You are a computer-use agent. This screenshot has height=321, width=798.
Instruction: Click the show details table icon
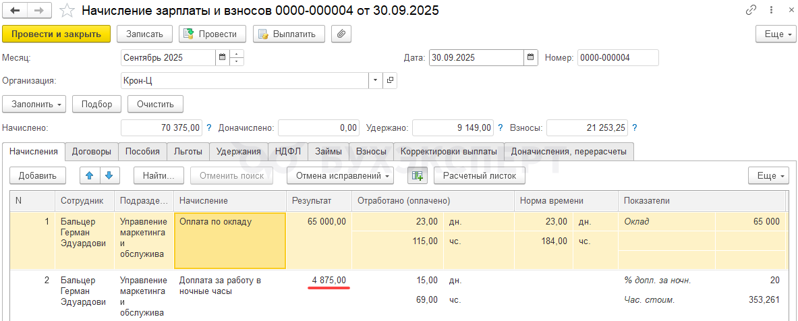tap(418, 176)
